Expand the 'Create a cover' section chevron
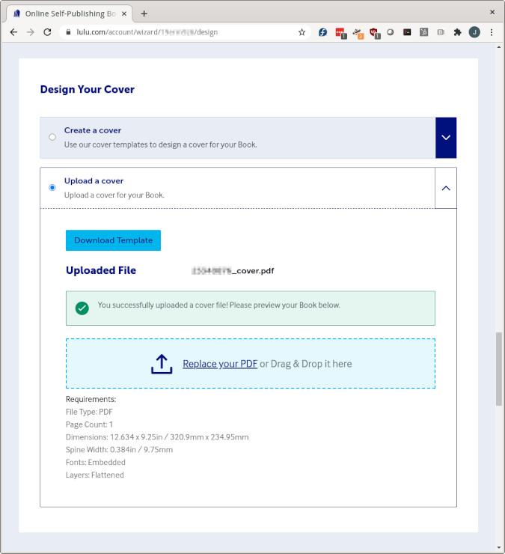Image resolution: width=505 pixels, height=554 pixels. [446, 138]
